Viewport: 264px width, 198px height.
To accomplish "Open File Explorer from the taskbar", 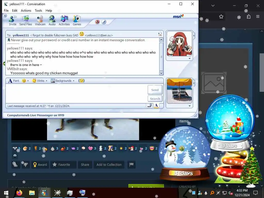I will click(x=32, y=193).
